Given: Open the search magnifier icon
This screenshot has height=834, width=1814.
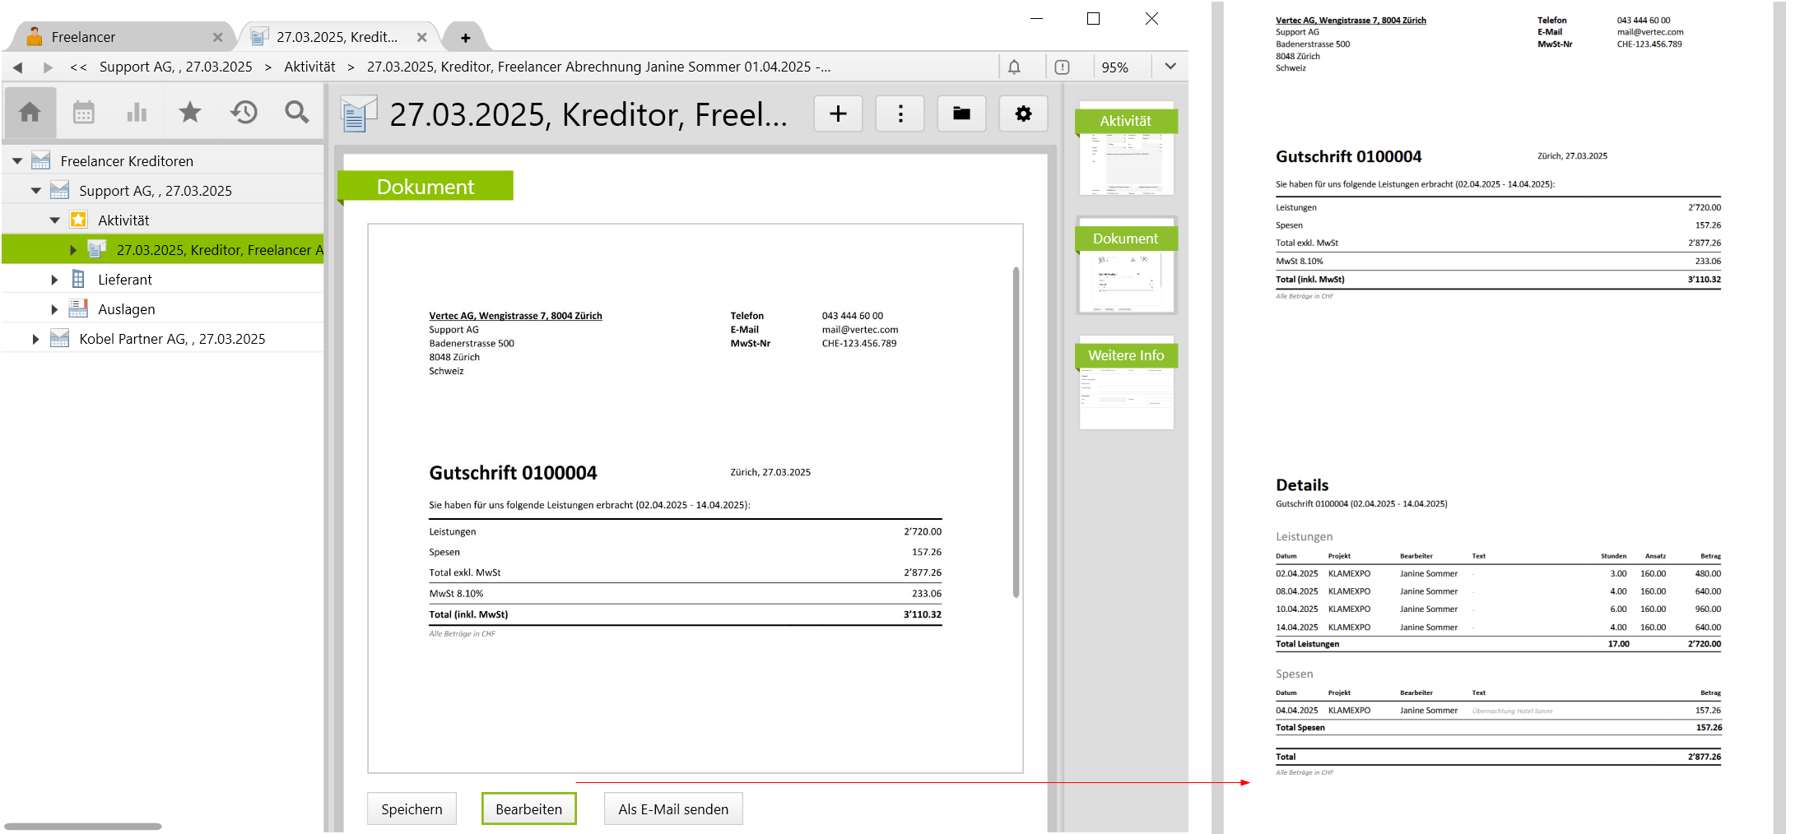Looking at the screenshot, I should click(297, 113).
